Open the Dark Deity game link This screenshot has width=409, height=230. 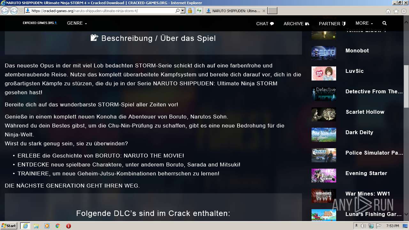359,132
